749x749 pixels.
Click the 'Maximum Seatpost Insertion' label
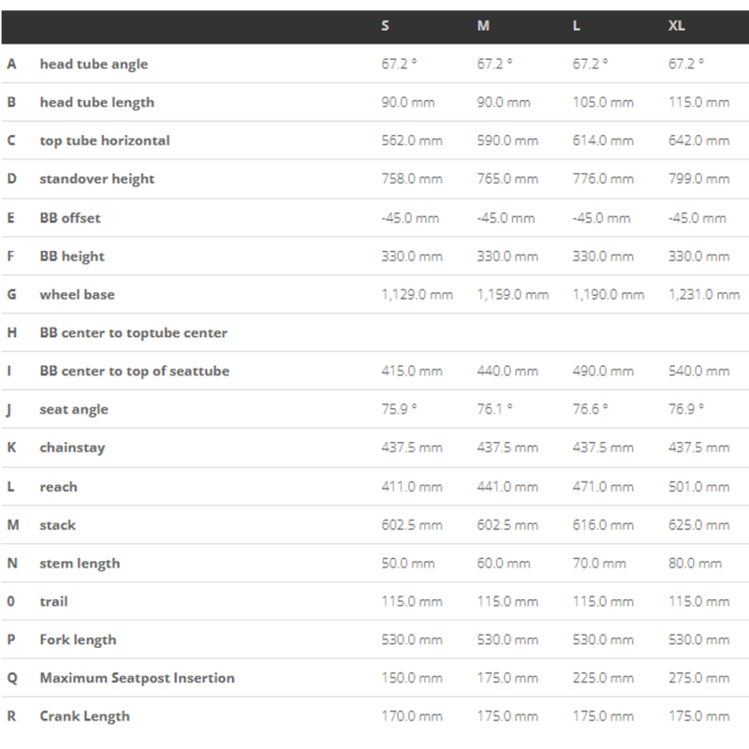tap(137, 678)
